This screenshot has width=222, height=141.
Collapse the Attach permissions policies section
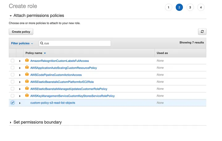pyautogui.click(x=10, y=16)
